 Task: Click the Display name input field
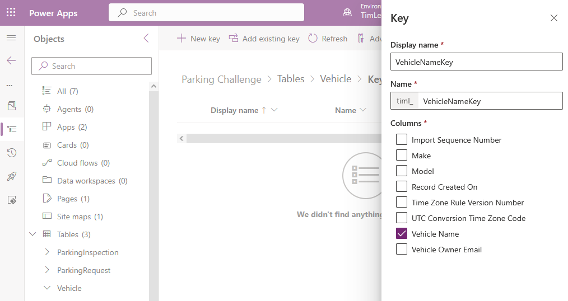(x=476, y=62)
